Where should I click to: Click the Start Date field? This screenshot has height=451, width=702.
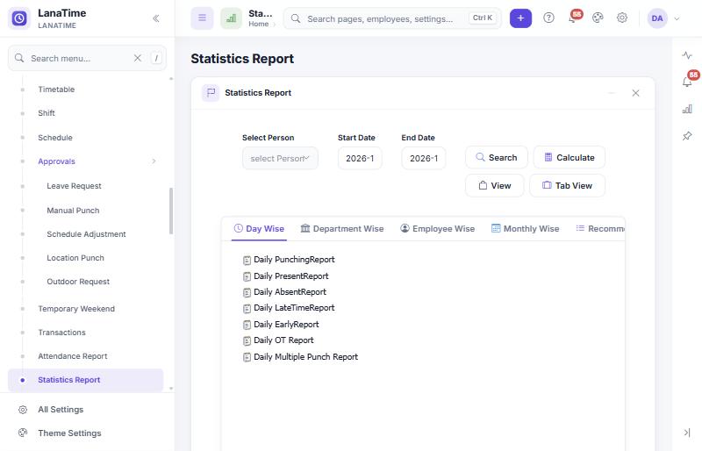[x=360, y=158]
